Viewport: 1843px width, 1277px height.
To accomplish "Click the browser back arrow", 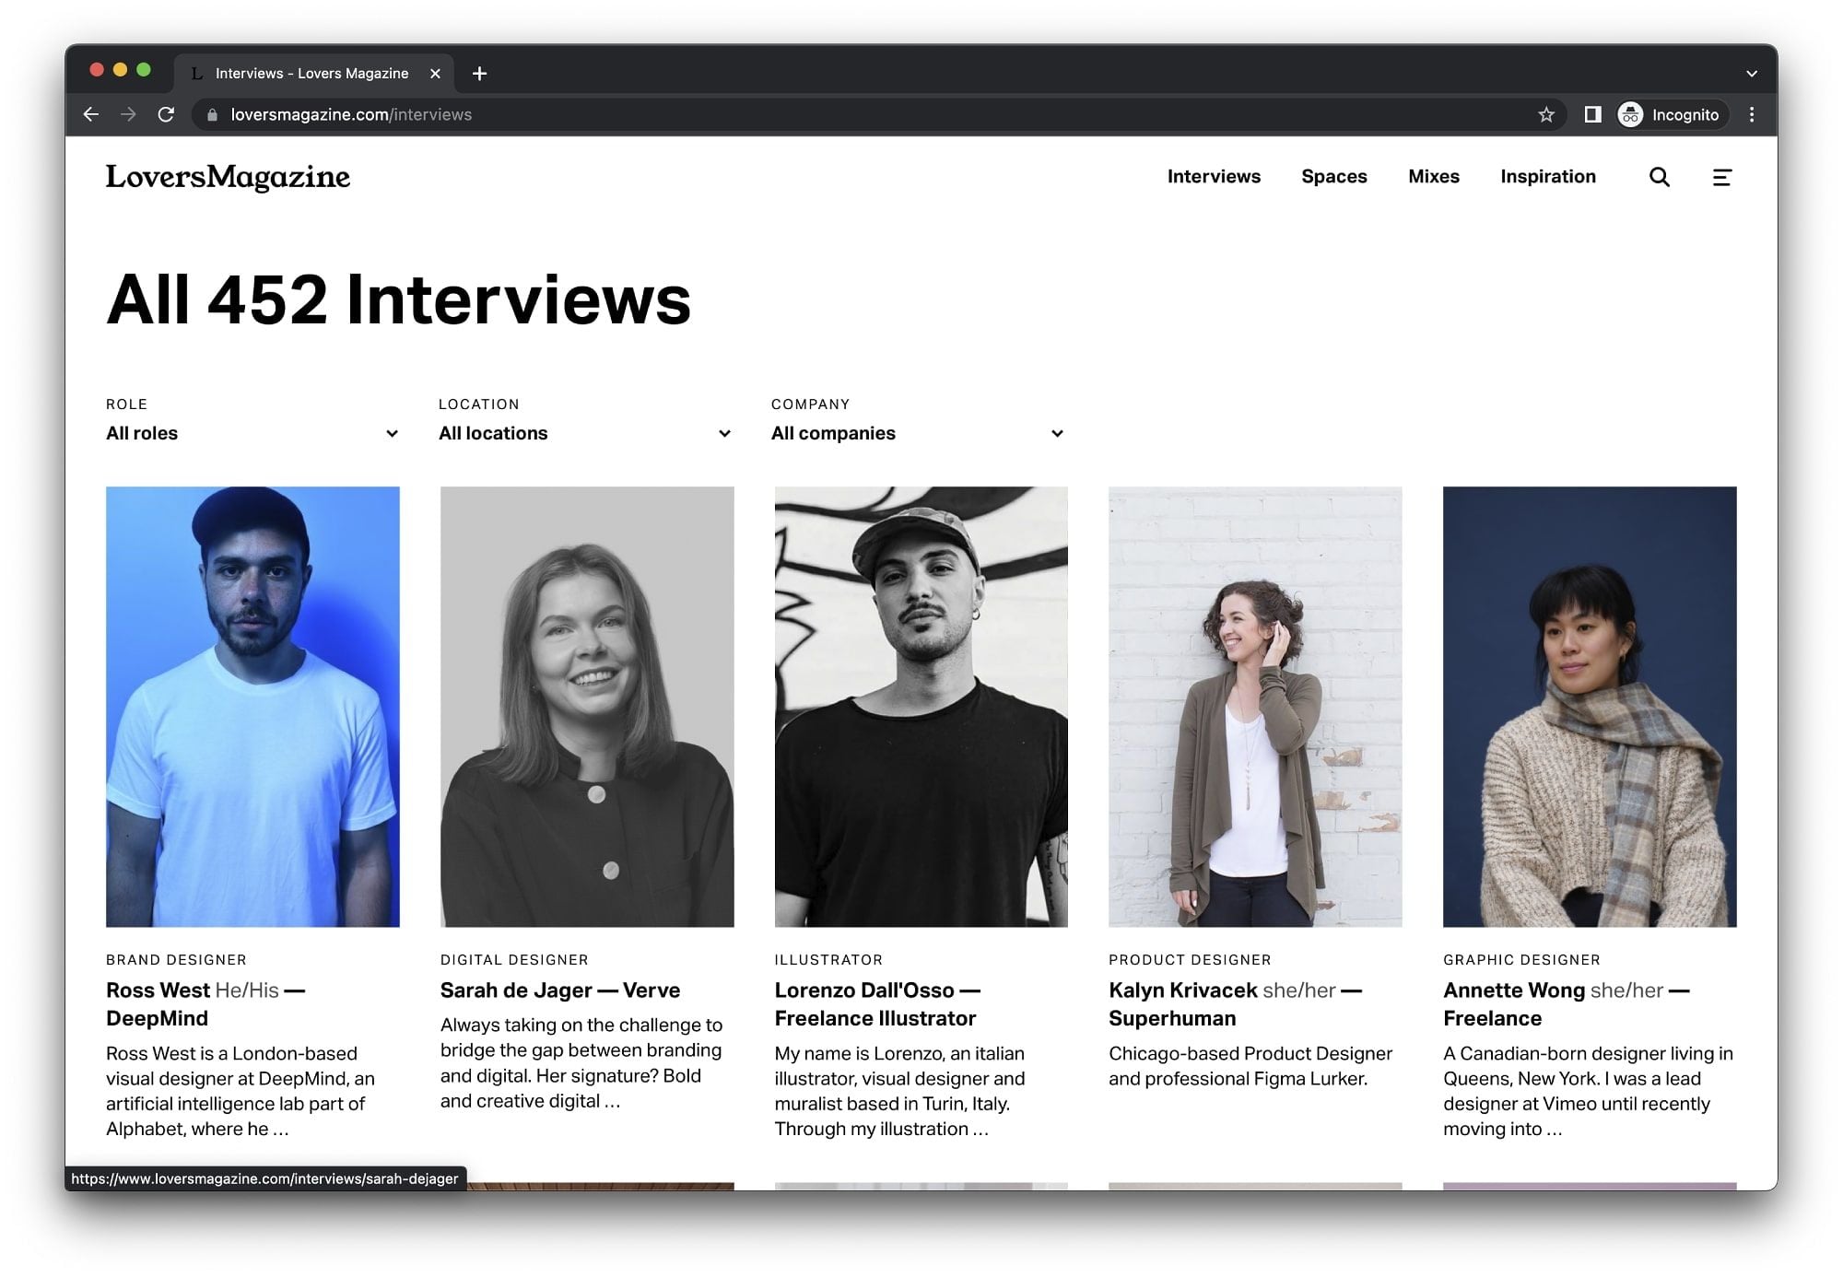I will coord(90,114).
